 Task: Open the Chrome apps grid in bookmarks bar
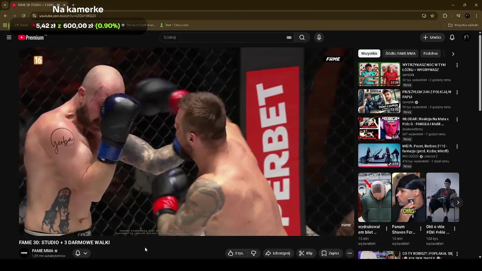click(5, 25)
